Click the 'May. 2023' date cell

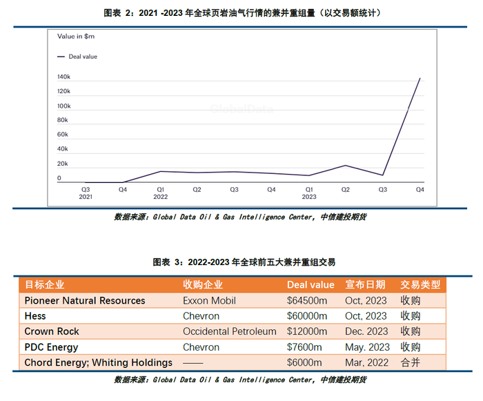pos(368,347)
